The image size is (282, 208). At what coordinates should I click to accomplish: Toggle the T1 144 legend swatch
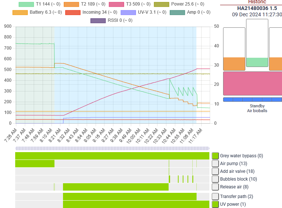pos(26,4)
